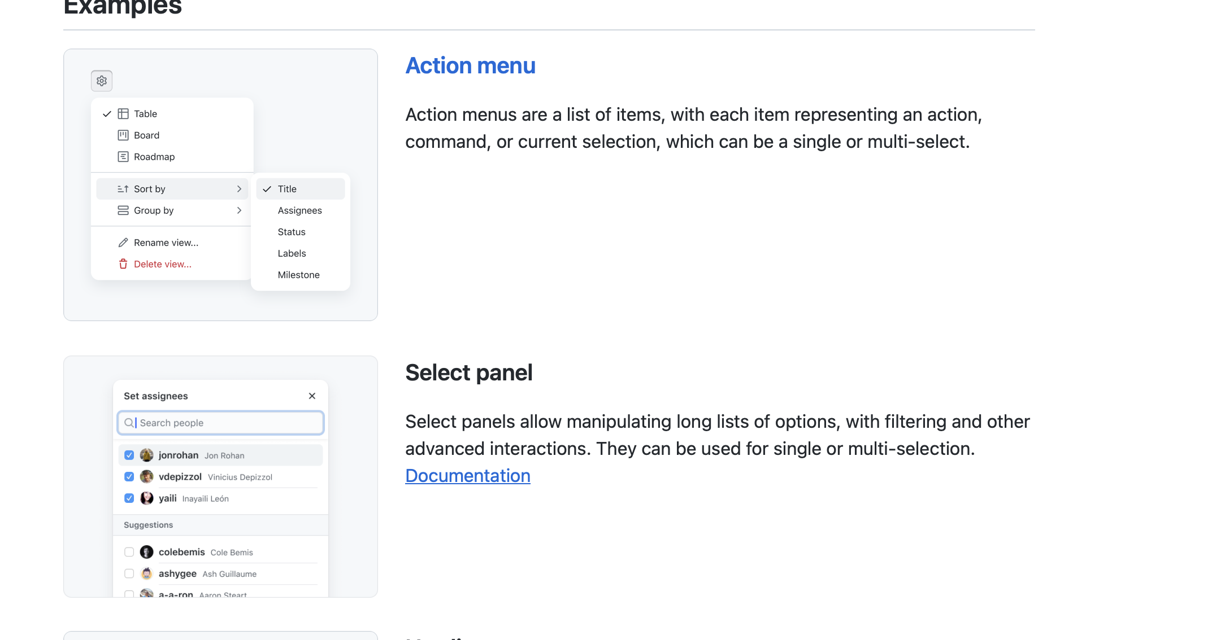The width and height of the screenshot is (1225, 640).
Task: Choose Milestone from the sort submenu
Action: [x=298, y=274]
